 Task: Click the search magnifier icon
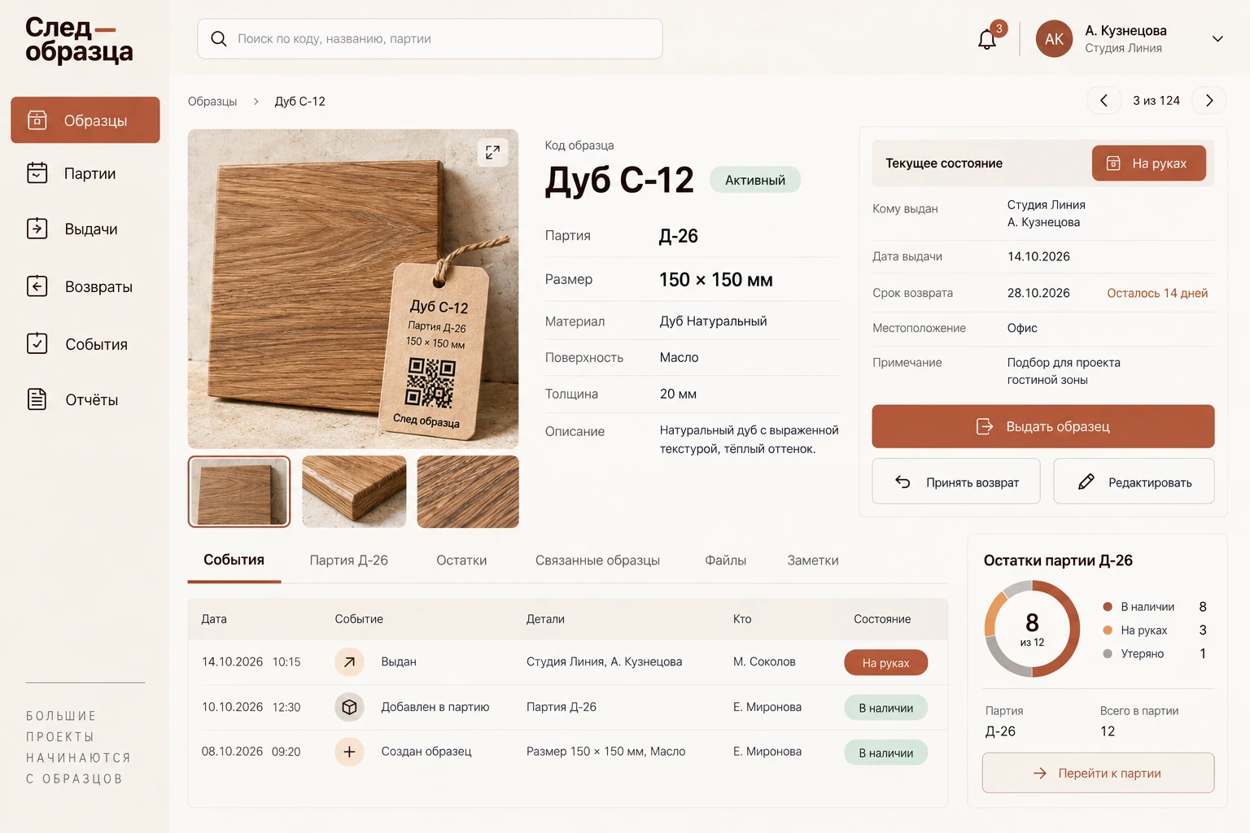click(x=218, y=38)
